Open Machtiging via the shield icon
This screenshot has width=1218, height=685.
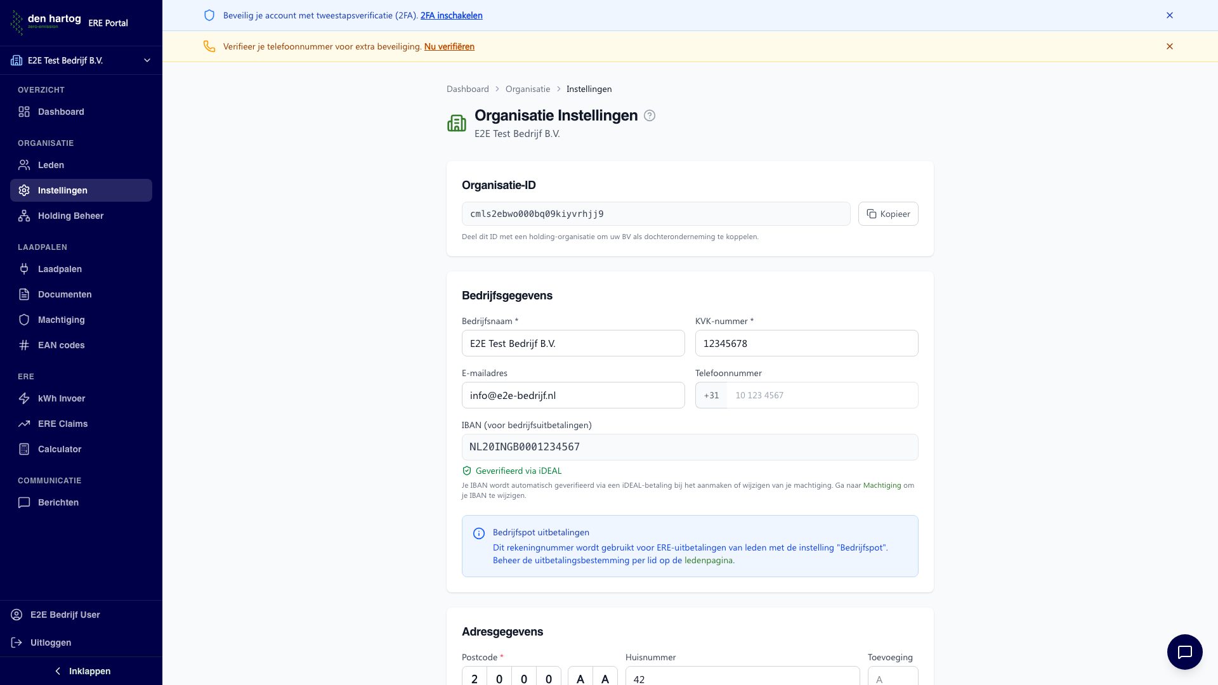coord(60,320)
